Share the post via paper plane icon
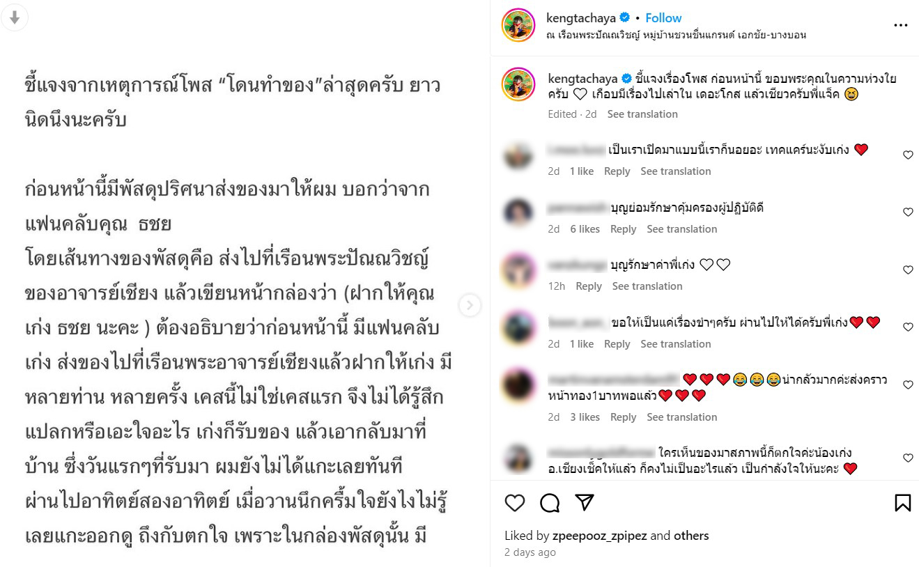Screen dimensions: 919x567 click(x=585, y=503)
